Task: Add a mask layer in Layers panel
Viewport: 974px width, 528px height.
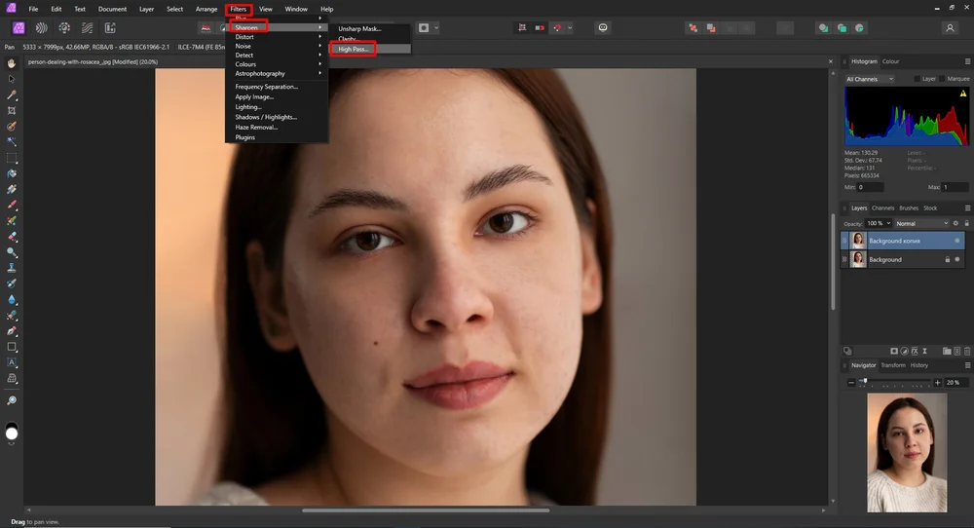Action: coord(894,351)
